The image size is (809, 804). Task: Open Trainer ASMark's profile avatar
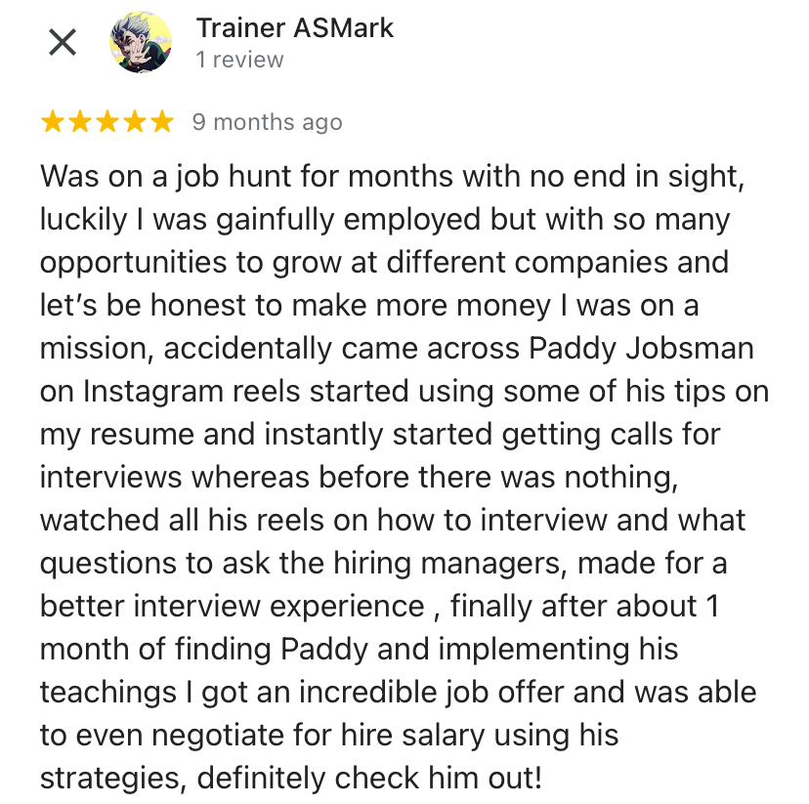[x=142, y=43]
